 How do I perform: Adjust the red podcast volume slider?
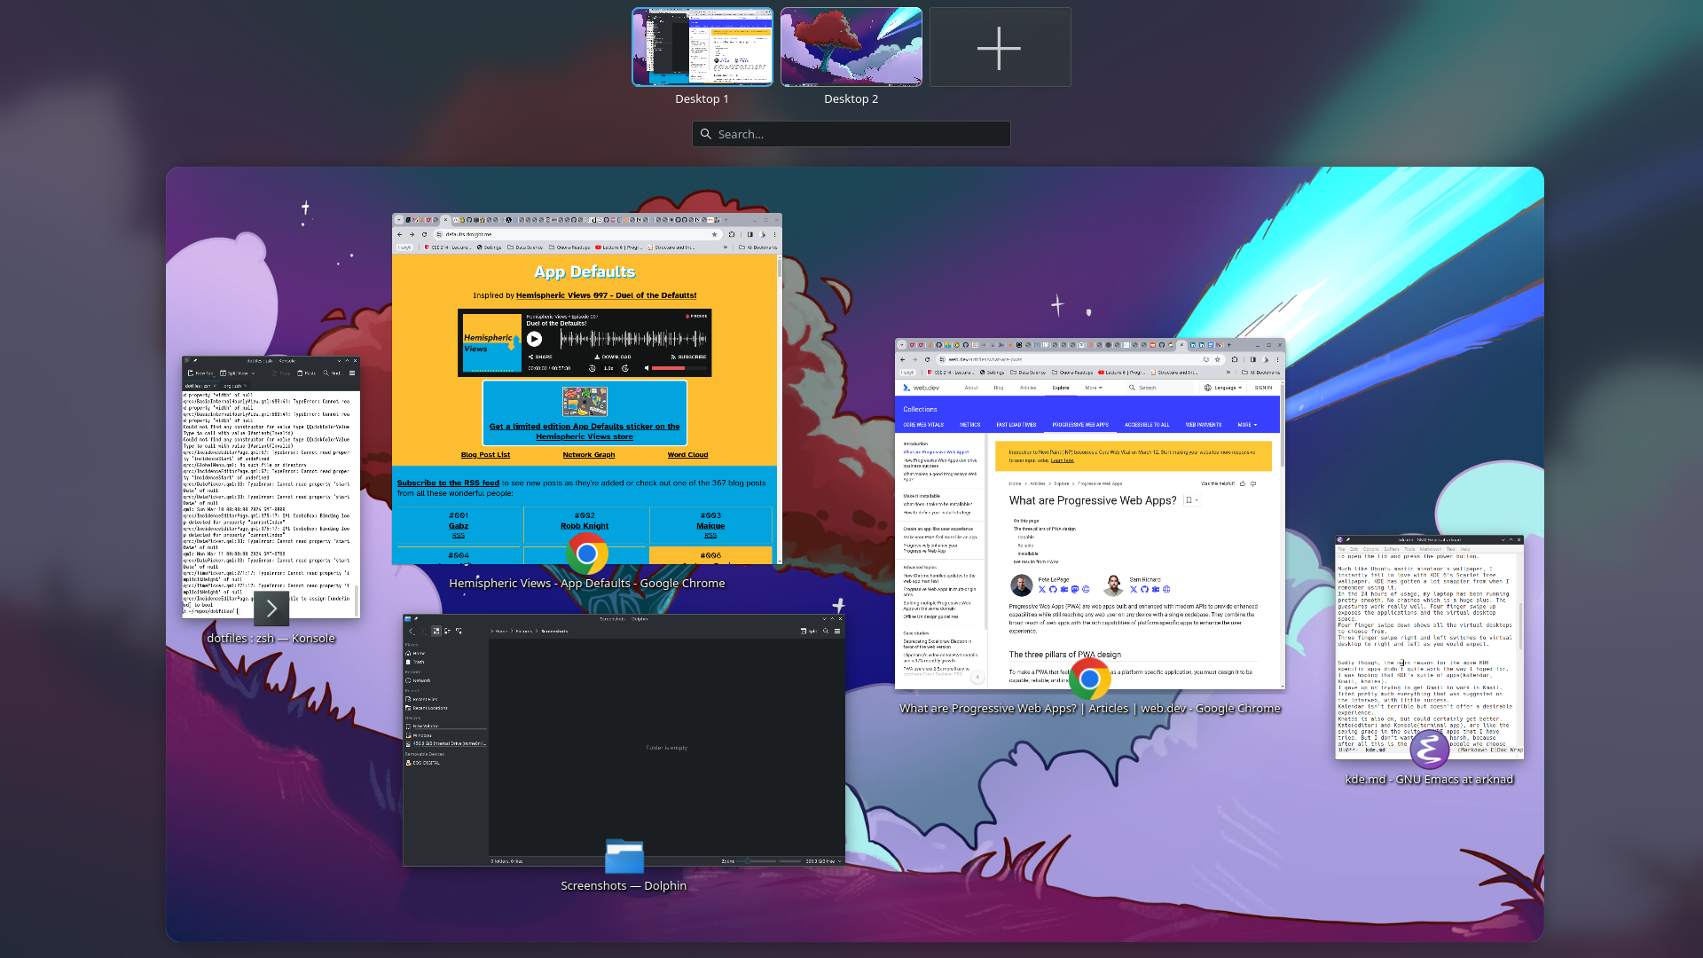tap(679, 368)
